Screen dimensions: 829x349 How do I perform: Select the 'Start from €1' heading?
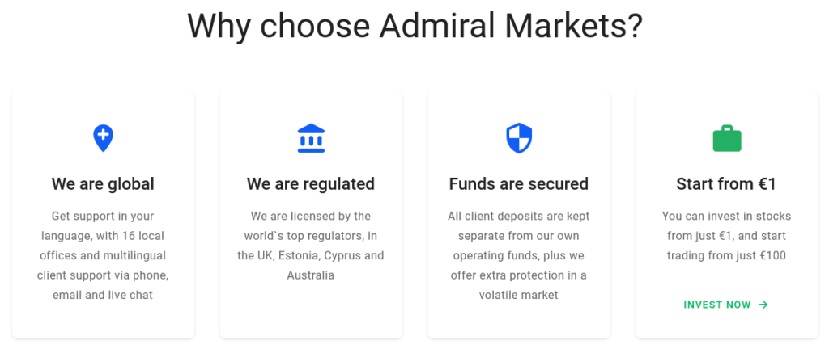[726, 184]
